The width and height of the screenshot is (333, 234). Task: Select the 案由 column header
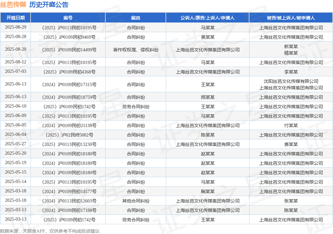click(136, 18)
